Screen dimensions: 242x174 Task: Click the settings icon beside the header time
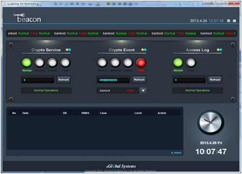click(x=228, y=21)
